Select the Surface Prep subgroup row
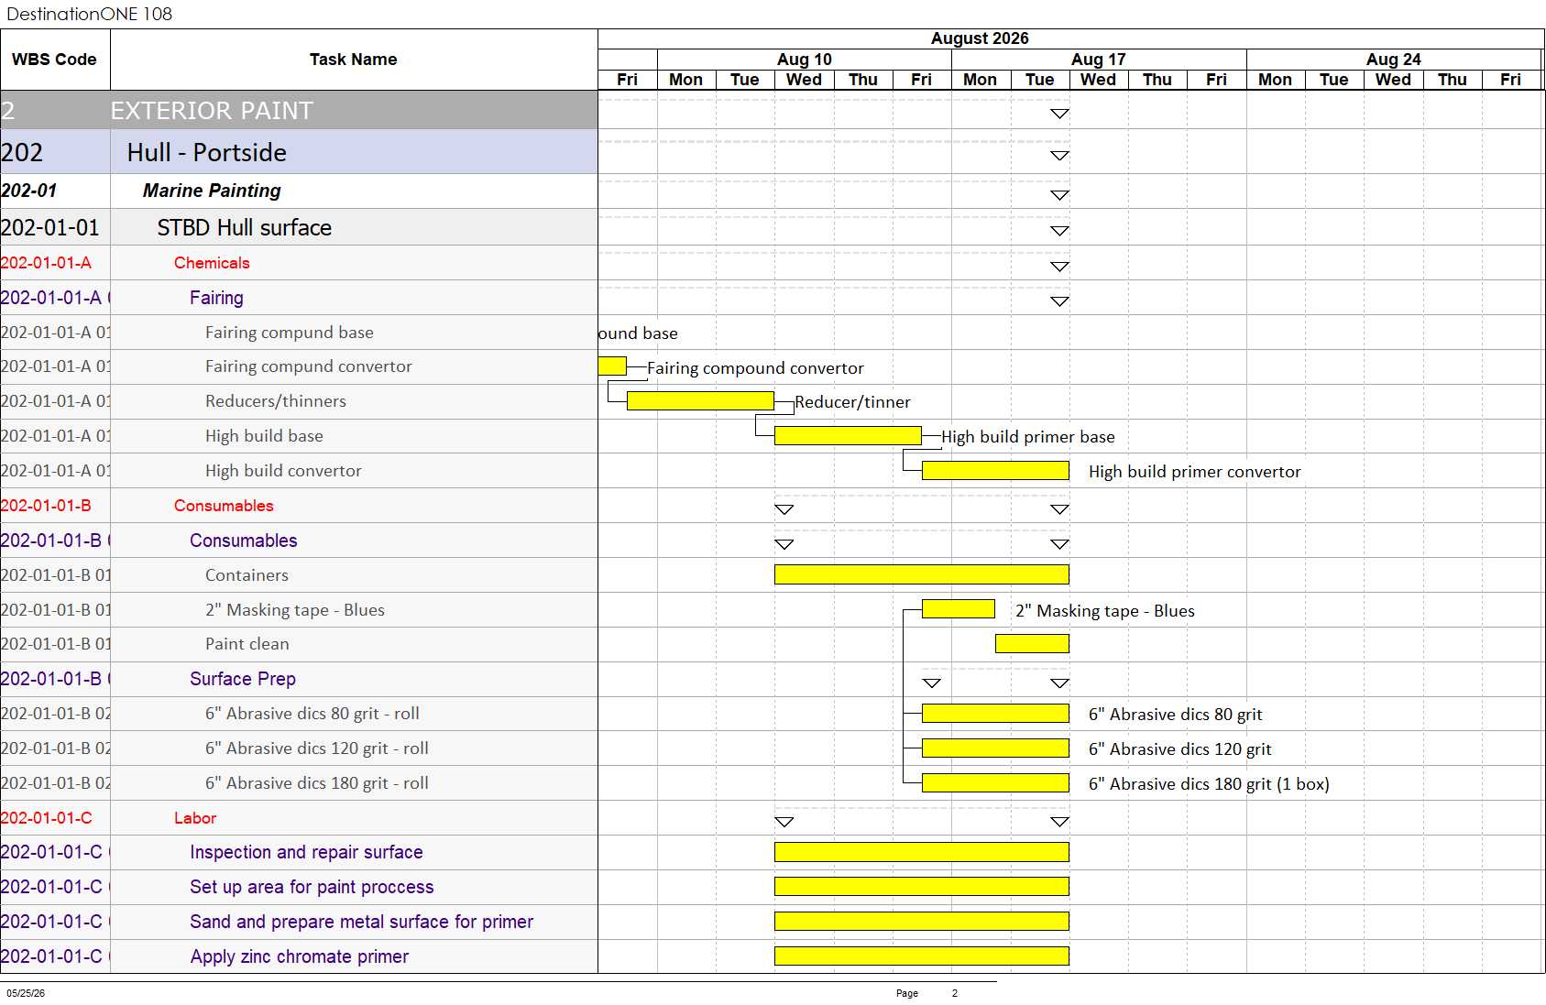The height and width of the screenshot is (1005, 1546). click(299, 679)
